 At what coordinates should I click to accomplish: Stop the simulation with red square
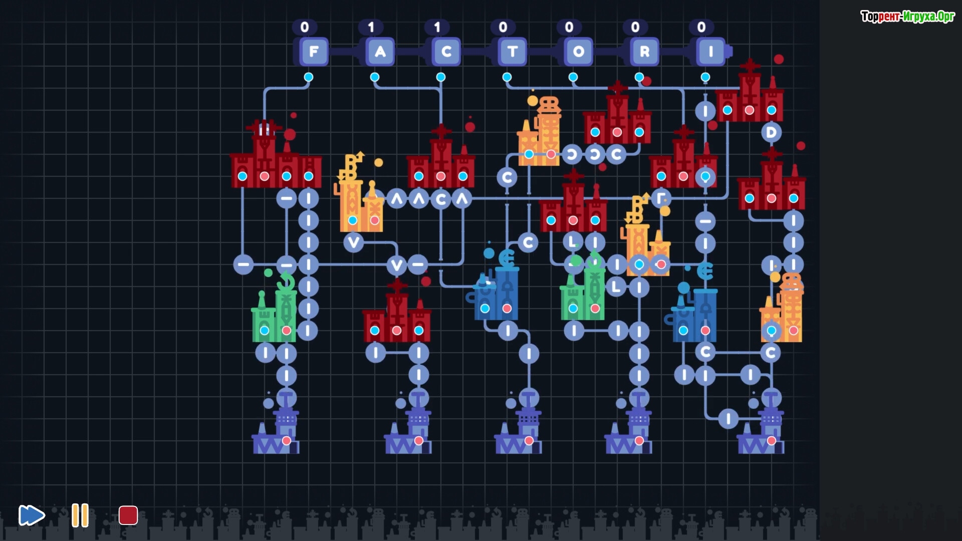(128, 515)
